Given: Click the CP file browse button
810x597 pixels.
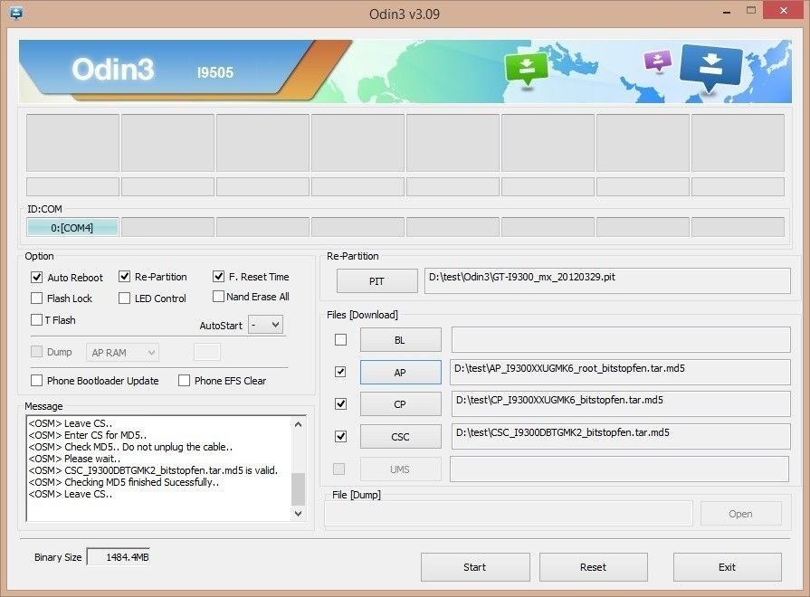Looking at the screenshot, I should click(x=400, y=404).
